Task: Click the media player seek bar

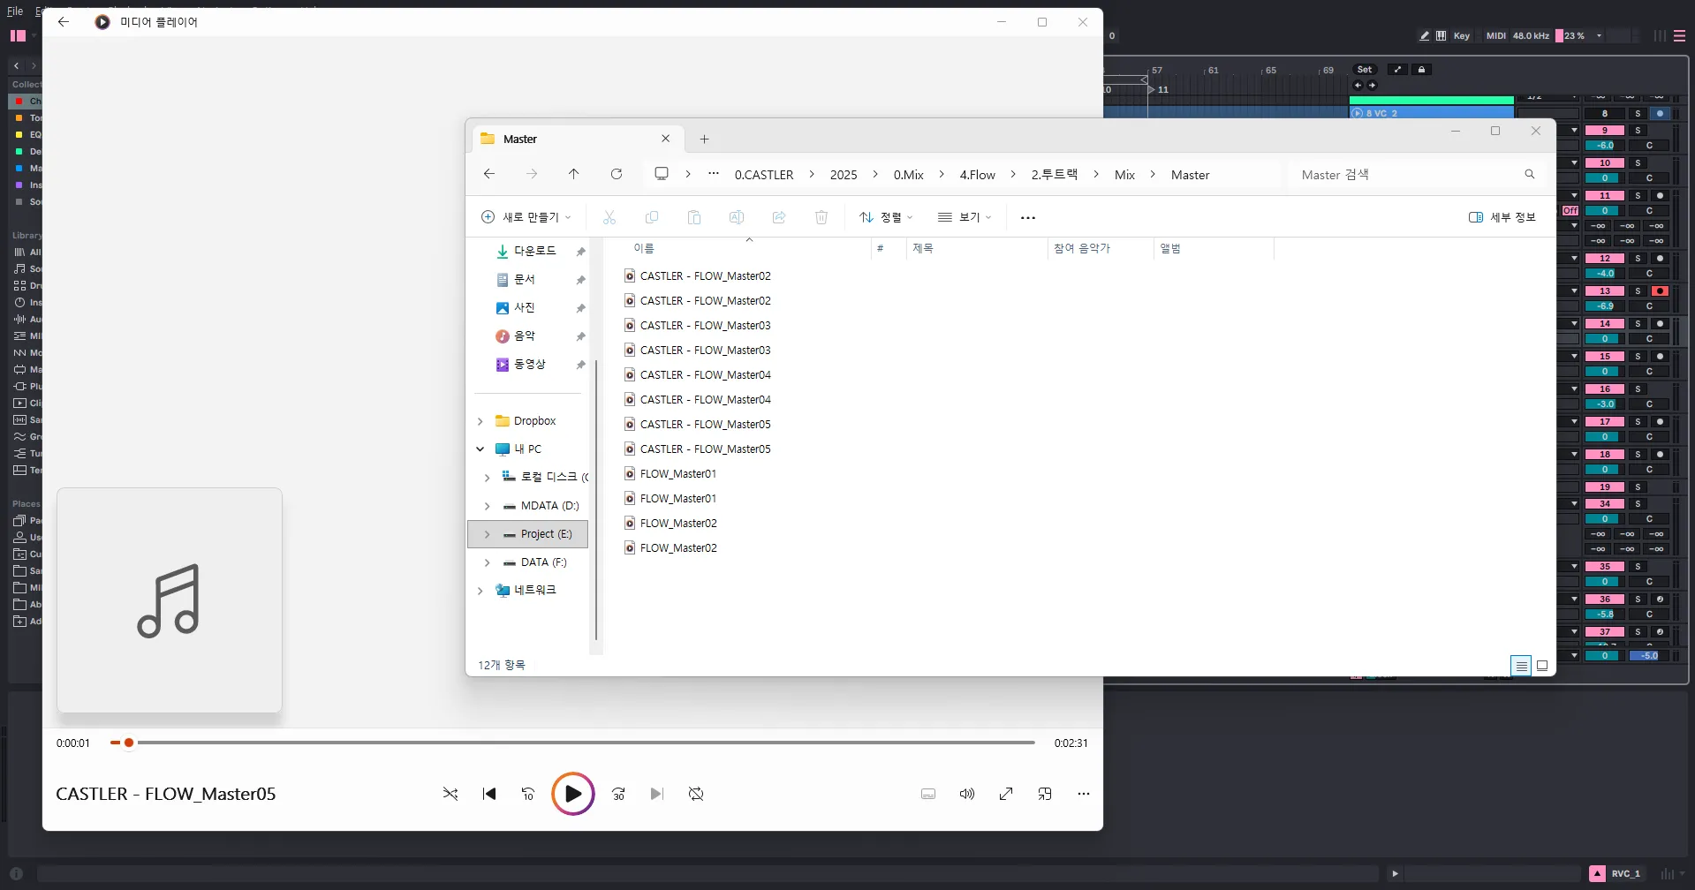Action: point(583,743)
